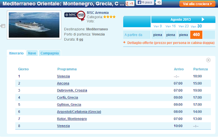
Task: Click the MSC Armonia ship name
Action: (98, 13)
